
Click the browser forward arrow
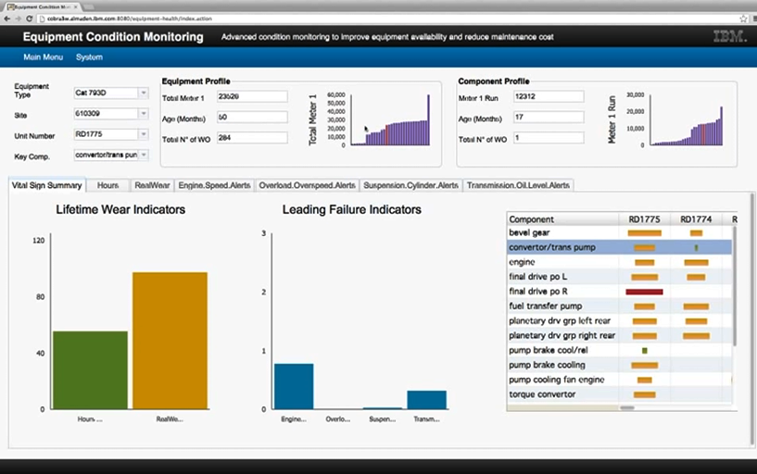18,19
